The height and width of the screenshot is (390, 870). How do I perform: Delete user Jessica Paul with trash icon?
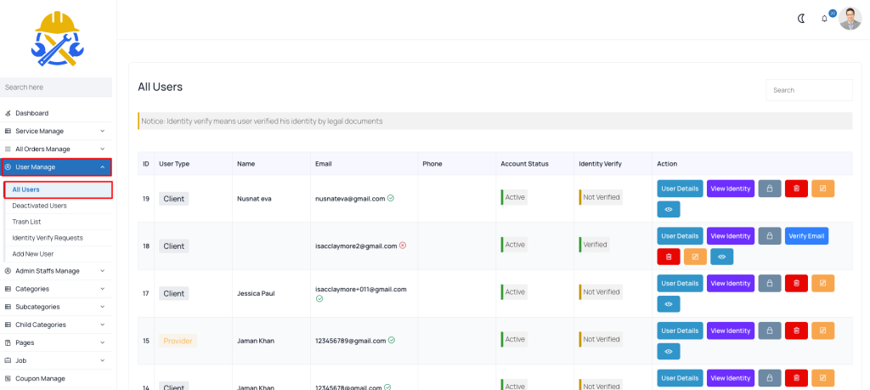[x=796, y=283]
